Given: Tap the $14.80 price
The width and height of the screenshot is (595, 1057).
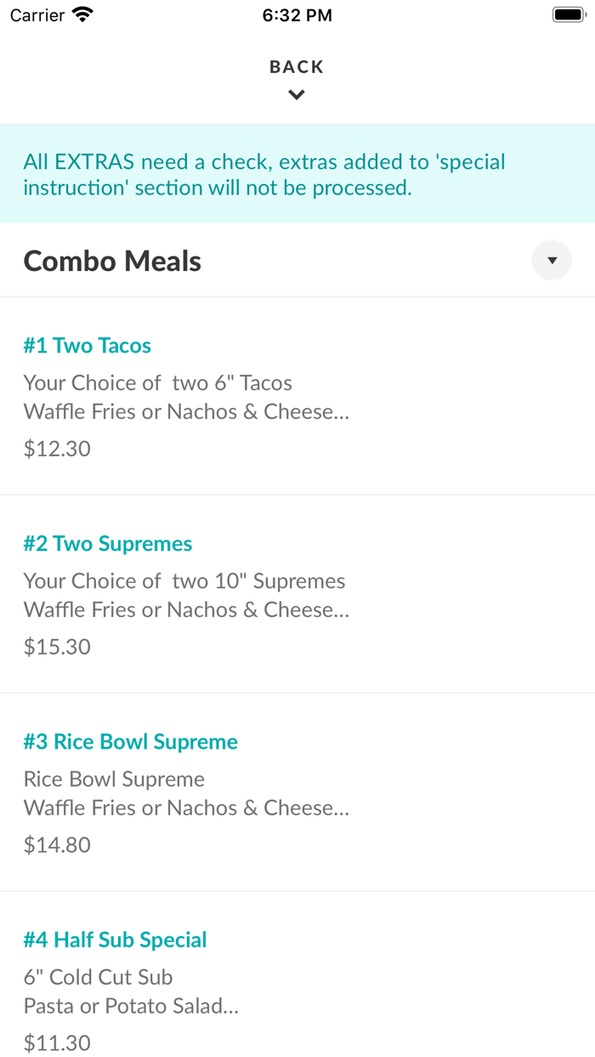Looking at the screenshot, I should point(57,845).
